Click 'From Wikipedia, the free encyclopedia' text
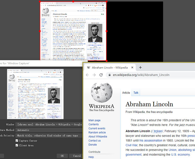The image size is (195, 159). pos(149,112)
